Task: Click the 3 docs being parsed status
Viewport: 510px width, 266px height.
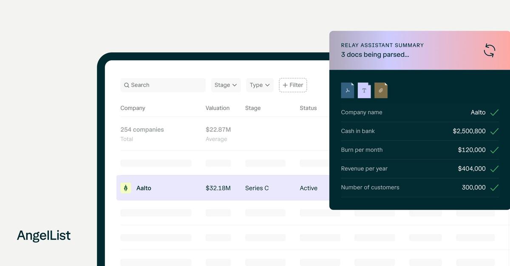Action: tap(375, 55)
